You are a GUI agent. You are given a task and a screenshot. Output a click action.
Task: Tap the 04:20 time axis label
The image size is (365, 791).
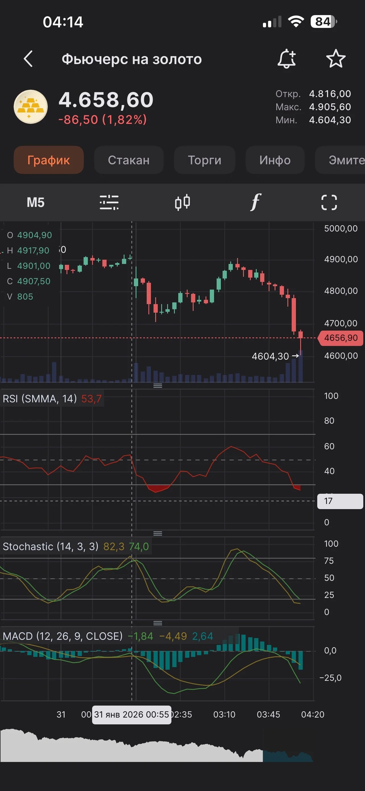(313, 714)
